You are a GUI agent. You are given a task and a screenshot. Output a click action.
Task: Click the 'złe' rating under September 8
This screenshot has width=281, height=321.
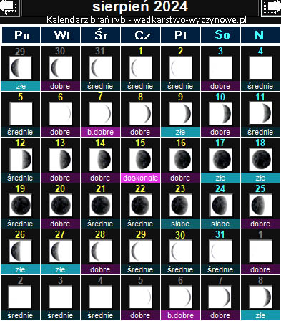(x=260, y=315)
